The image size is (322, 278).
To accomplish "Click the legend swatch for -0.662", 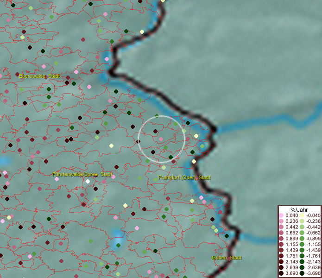I will point(302,233).
